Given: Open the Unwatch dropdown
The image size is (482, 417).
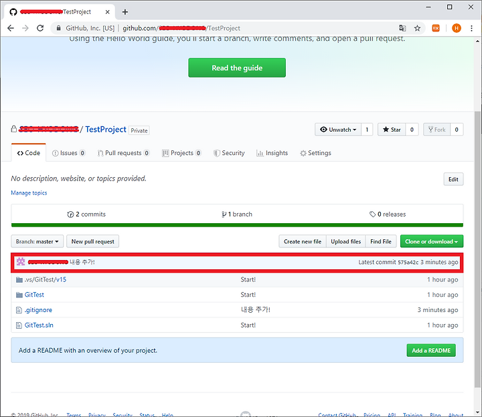Looking at the screenshot, I should (x=338, y=130).
